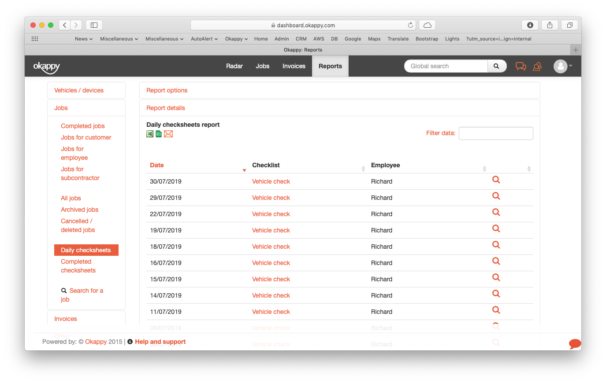Open notifications via the bell icon

click(537, 66)
